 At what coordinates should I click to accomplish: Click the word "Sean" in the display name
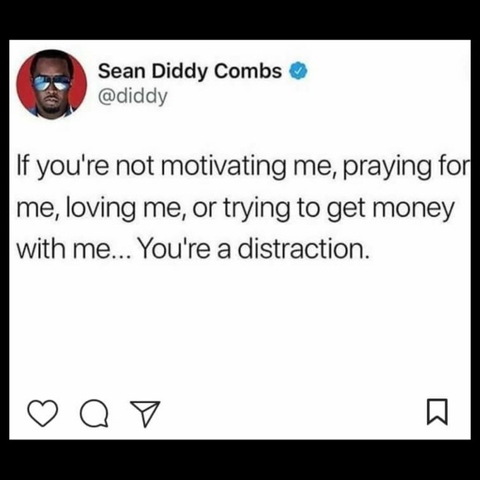pyautogui.click(x=122, y=71)
